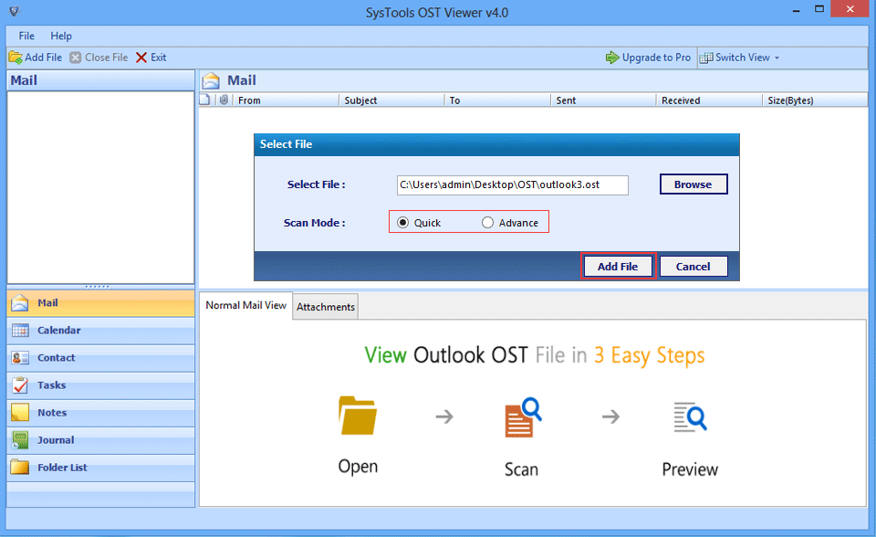This screenshot has height=537, width=876.
Task: Close the OST Viewer window
Action: tap(850, 9)
